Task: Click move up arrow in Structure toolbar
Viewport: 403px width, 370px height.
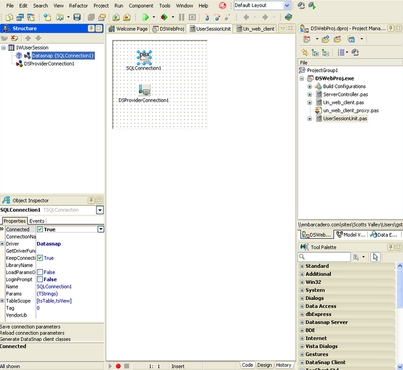Action: tap(28, 39)
